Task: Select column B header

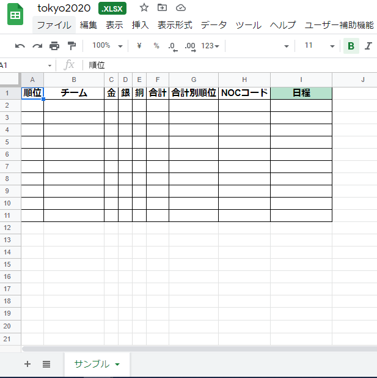Action: point(74,80)
